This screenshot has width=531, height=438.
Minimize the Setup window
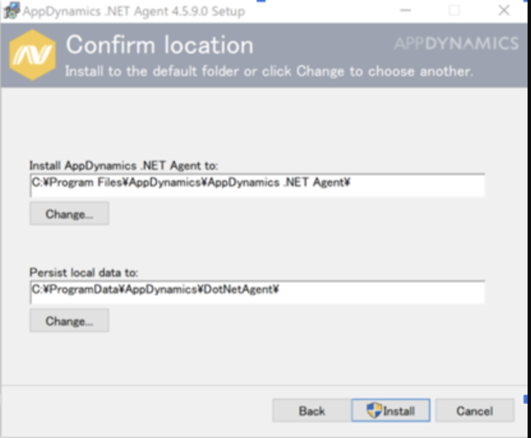406,11
